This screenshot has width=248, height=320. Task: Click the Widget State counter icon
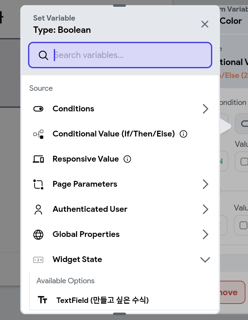(38, 259)
